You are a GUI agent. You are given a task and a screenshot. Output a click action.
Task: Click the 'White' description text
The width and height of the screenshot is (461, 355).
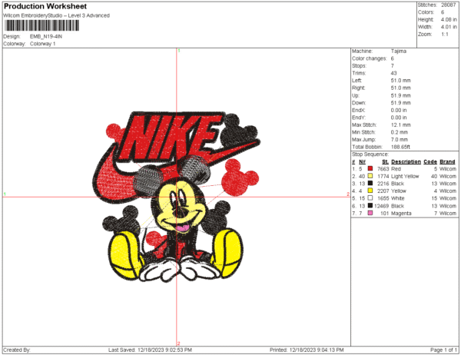[x=398, y=198]
